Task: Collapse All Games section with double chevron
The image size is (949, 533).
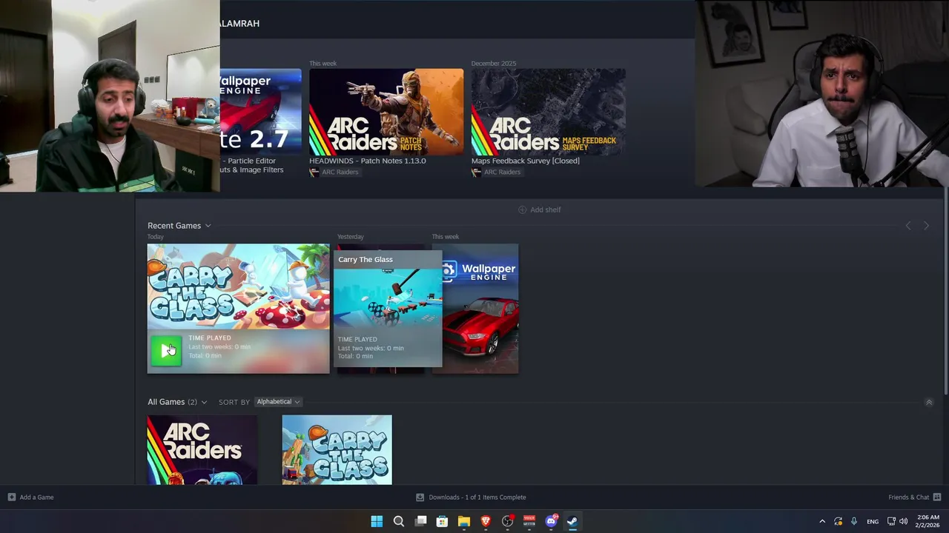Action: 929,402
